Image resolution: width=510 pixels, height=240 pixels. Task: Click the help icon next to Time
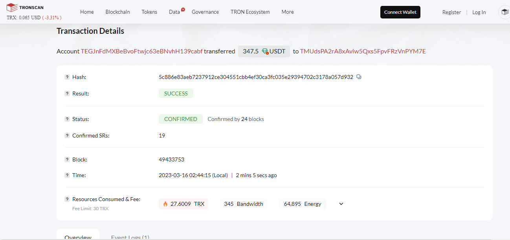point(67,175)
